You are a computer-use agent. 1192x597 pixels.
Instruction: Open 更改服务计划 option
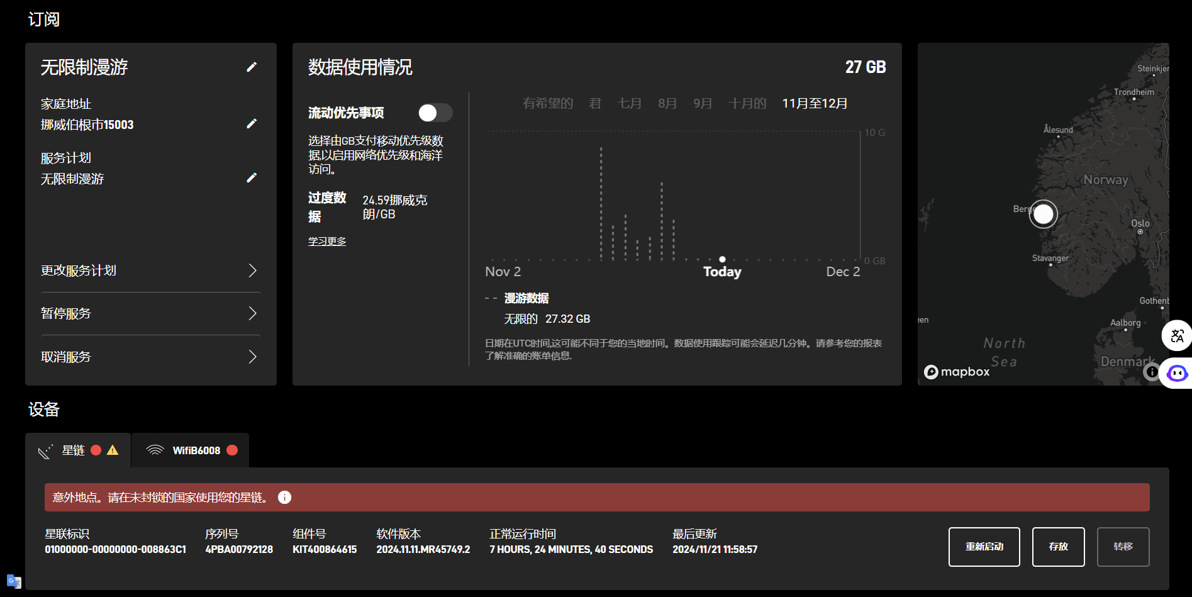pos(150,271)
